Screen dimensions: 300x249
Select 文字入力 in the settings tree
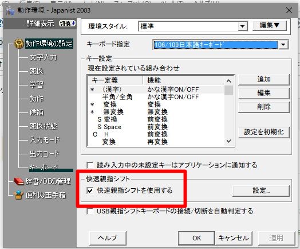[44, 57]
